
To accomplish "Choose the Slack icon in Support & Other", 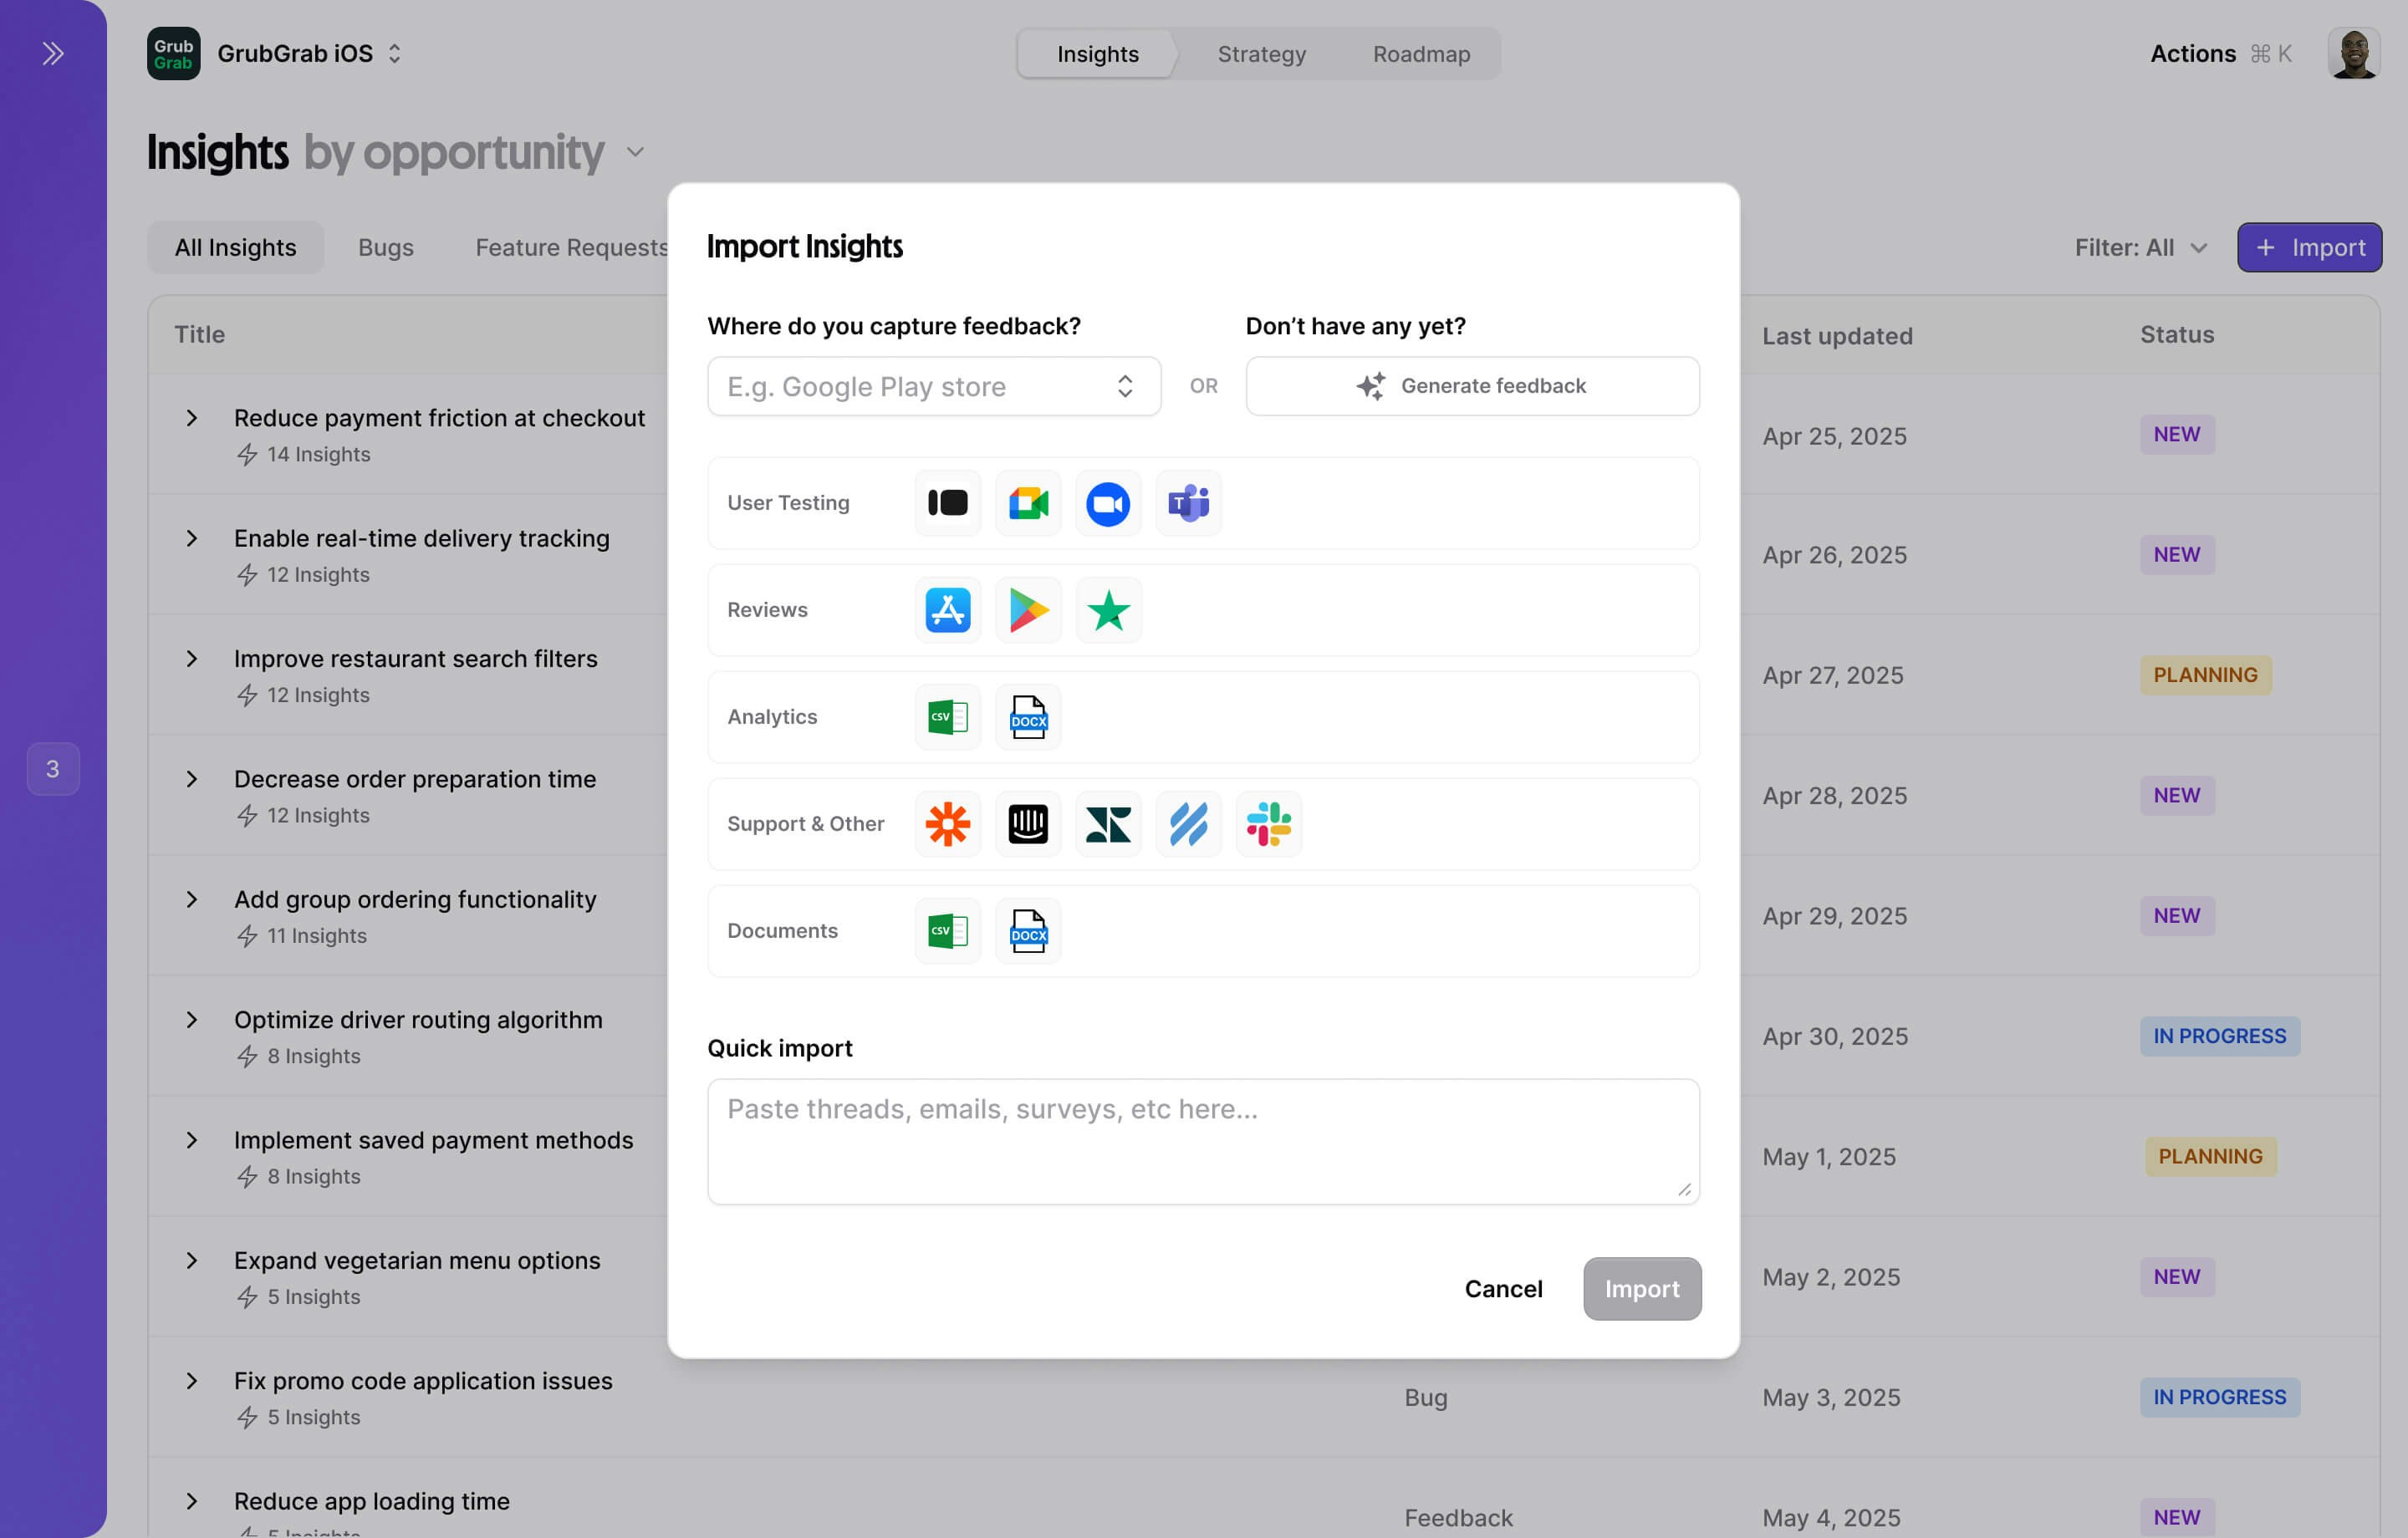I will click(1268, 824).
